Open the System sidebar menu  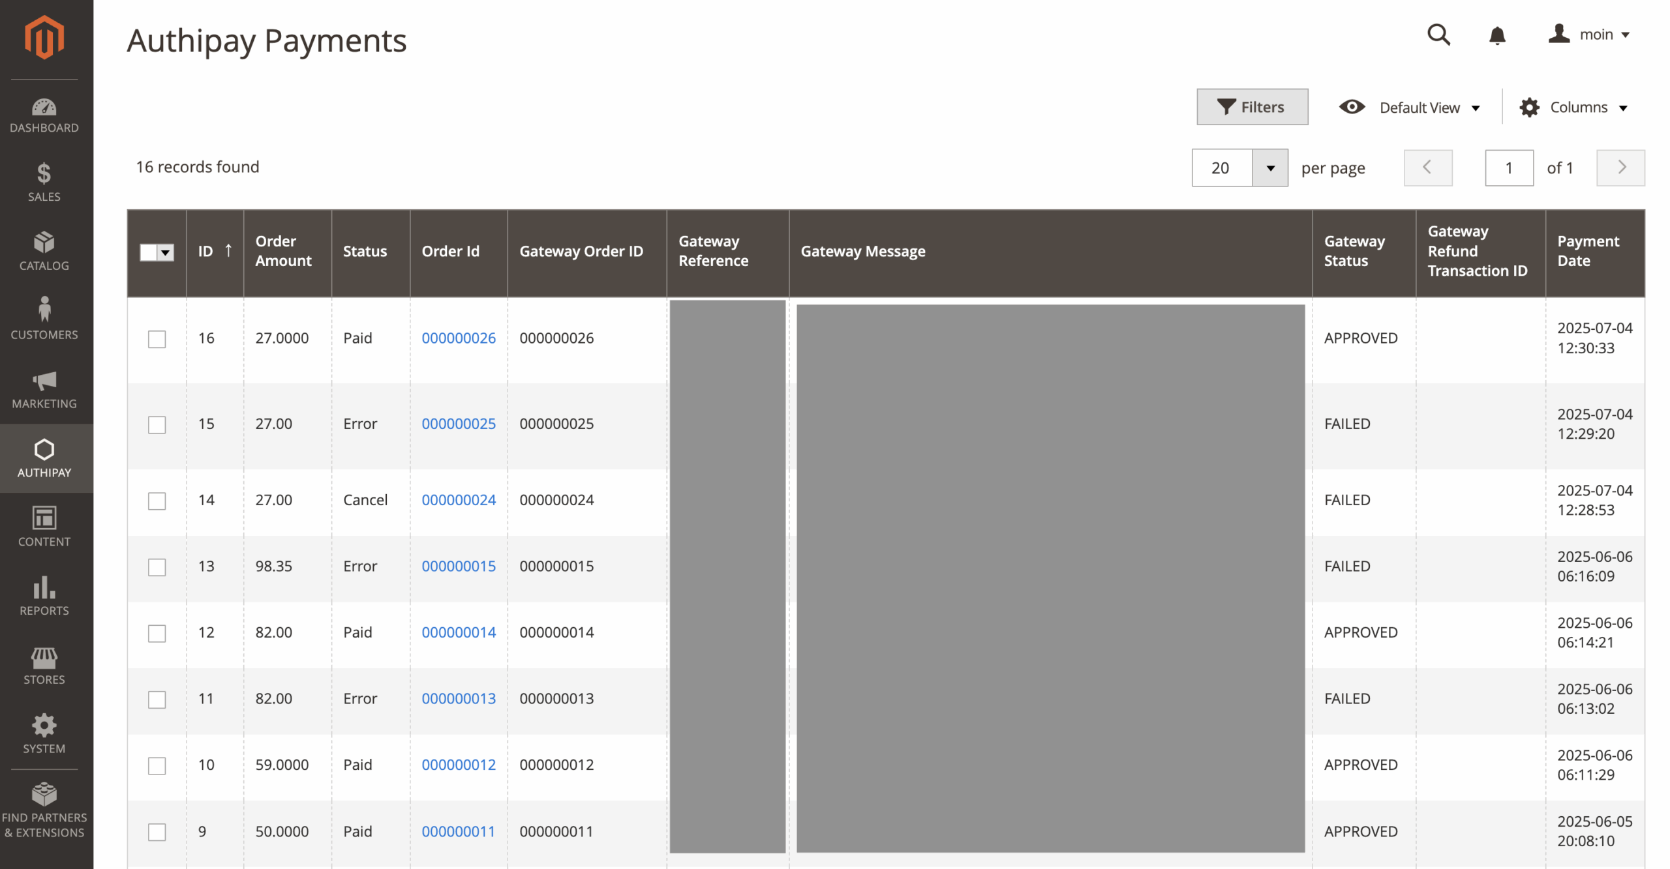coord(44,734)
